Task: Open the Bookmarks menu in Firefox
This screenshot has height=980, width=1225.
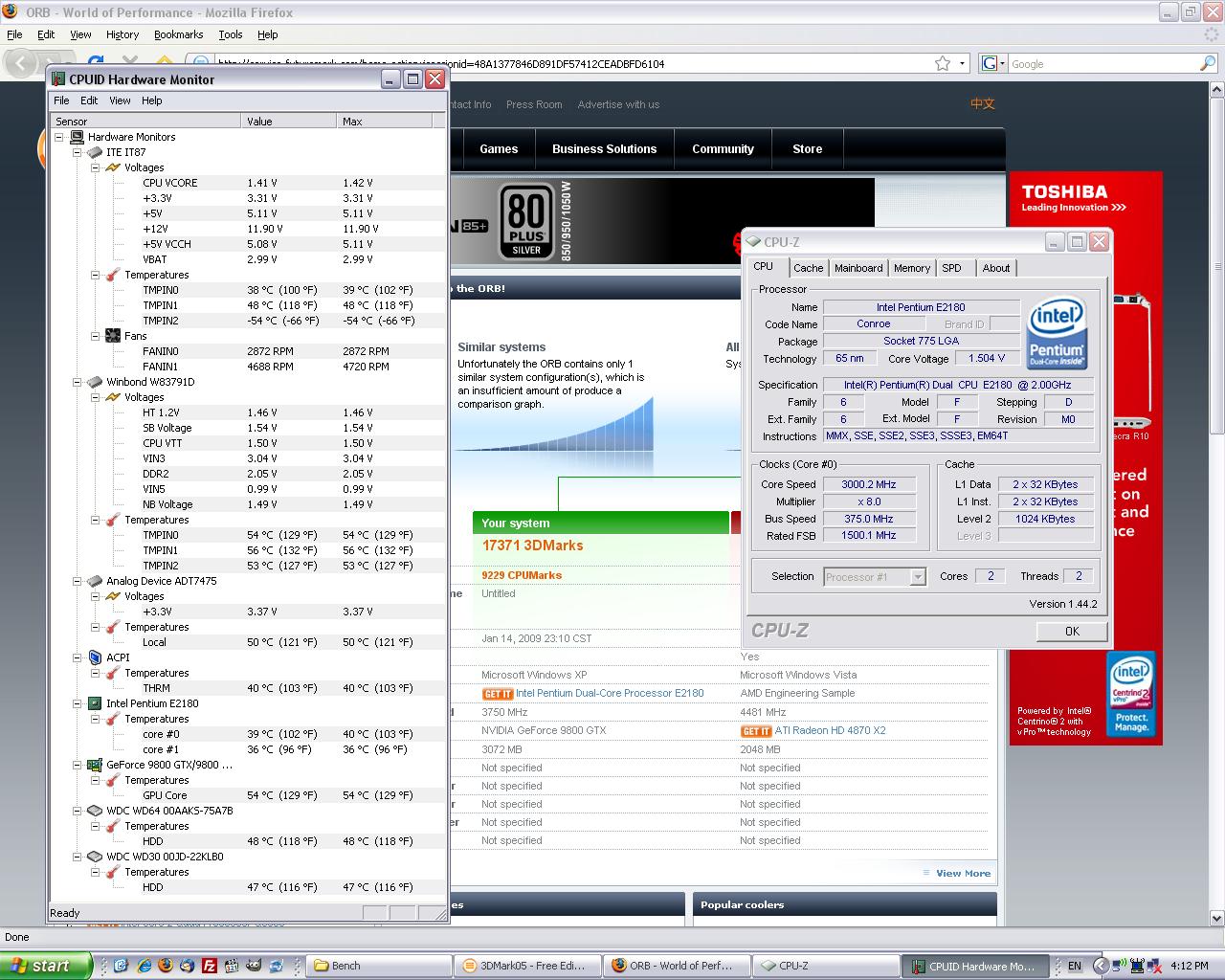Action: tap(178, 34)
